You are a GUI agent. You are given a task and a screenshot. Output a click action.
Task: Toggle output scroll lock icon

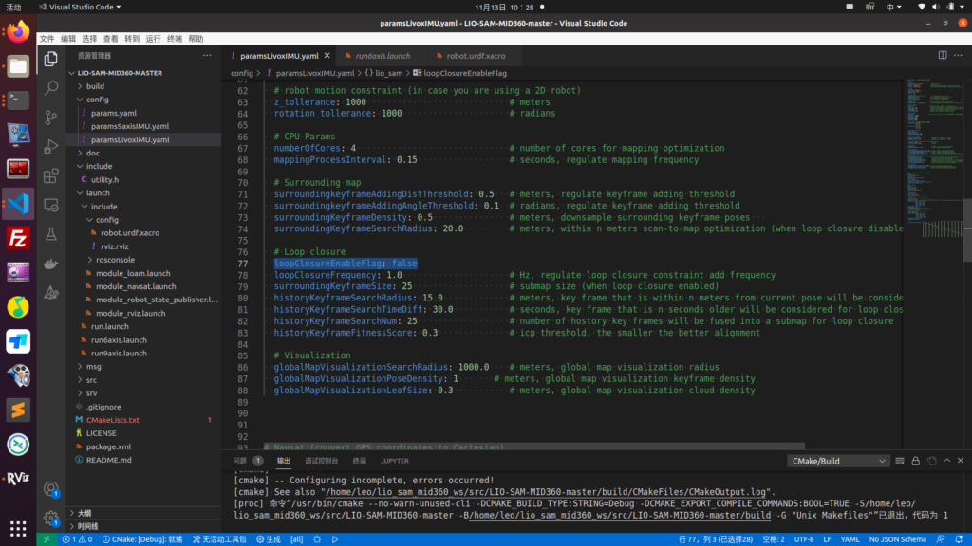point(916,461)
